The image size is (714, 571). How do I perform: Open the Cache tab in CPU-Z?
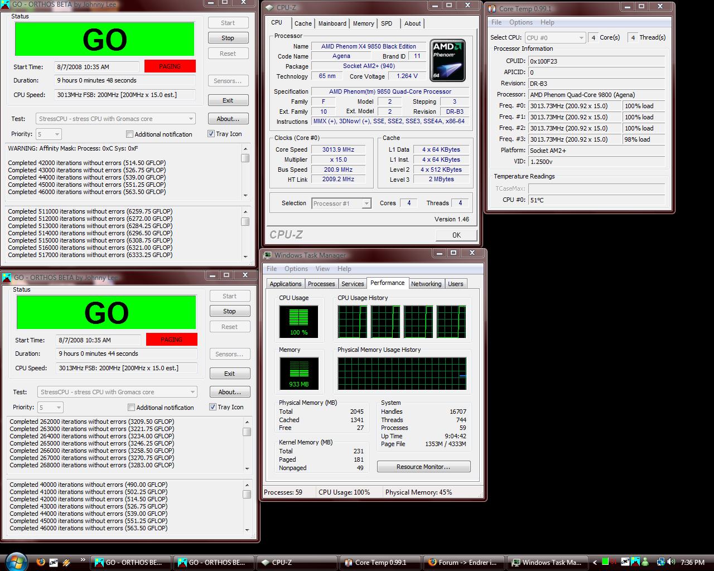303,23
